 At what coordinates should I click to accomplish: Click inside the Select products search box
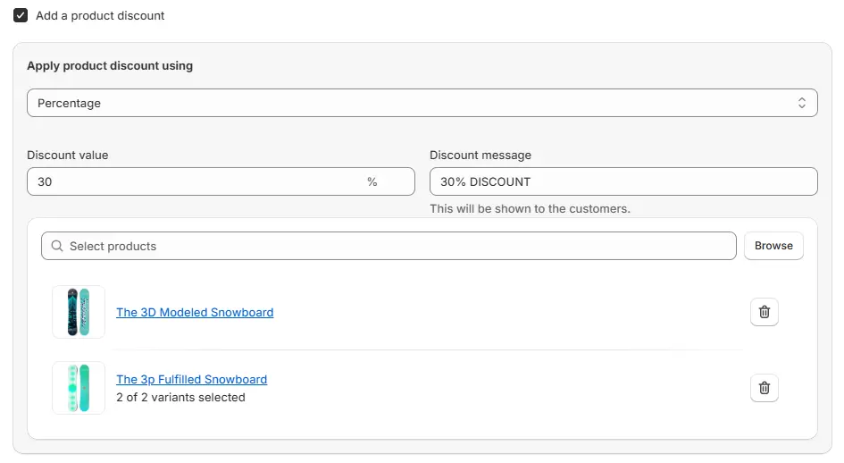click(393, 246)
